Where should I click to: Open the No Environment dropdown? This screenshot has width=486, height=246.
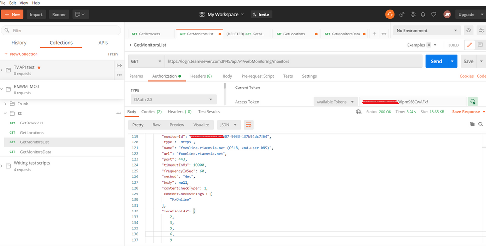427,30
